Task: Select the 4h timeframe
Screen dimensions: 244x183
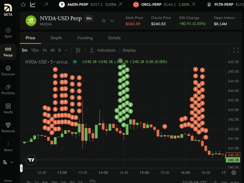Action: (52, 50)
